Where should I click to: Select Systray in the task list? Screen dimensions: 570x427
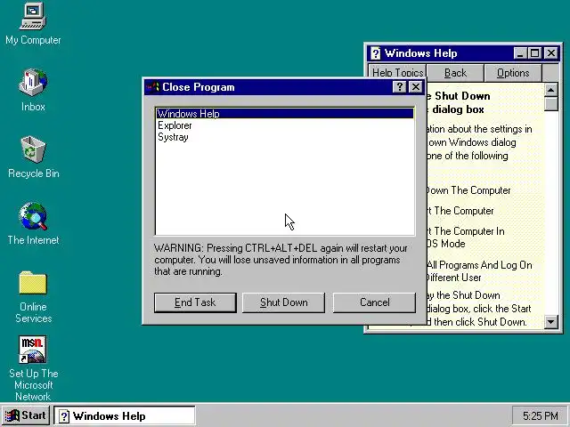coord(285,137)
